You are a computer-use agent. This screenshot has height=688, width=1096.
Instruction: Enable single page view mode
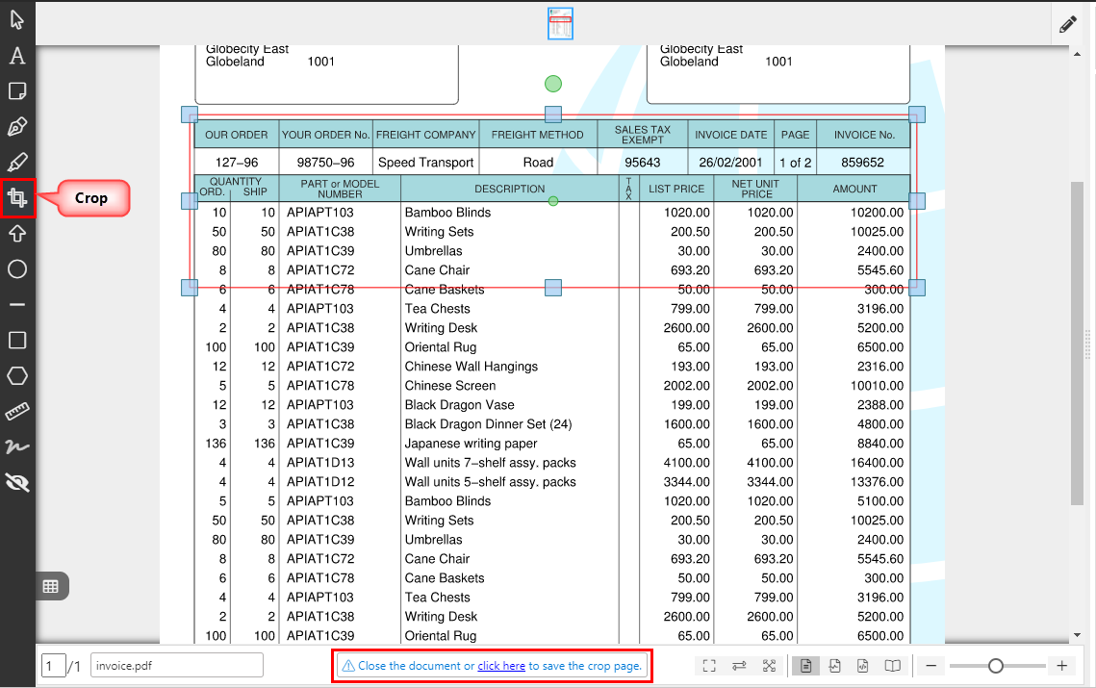pos(805,666)
